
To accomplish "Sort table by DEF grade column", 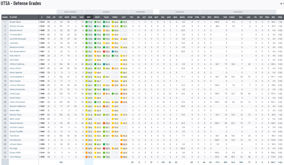I will pos(89,17).
